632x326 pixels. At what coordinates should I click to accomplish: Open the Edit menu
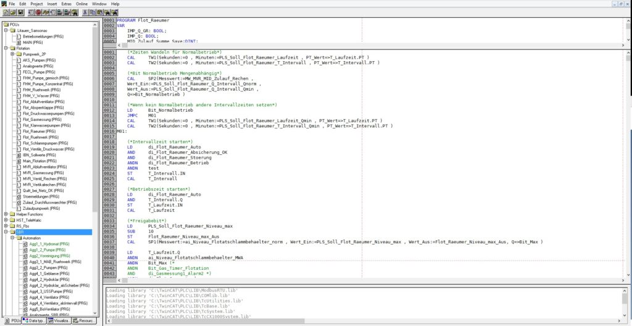23,4
